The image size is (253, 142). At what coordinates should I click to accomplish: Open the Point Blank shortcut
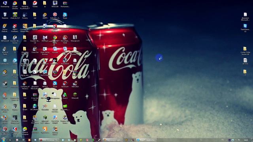pyautogui.click(x=65, y=62)
